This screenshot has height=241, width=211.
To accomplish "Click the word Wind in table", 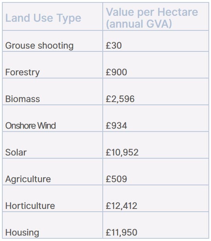I will [x=47, y=125].
